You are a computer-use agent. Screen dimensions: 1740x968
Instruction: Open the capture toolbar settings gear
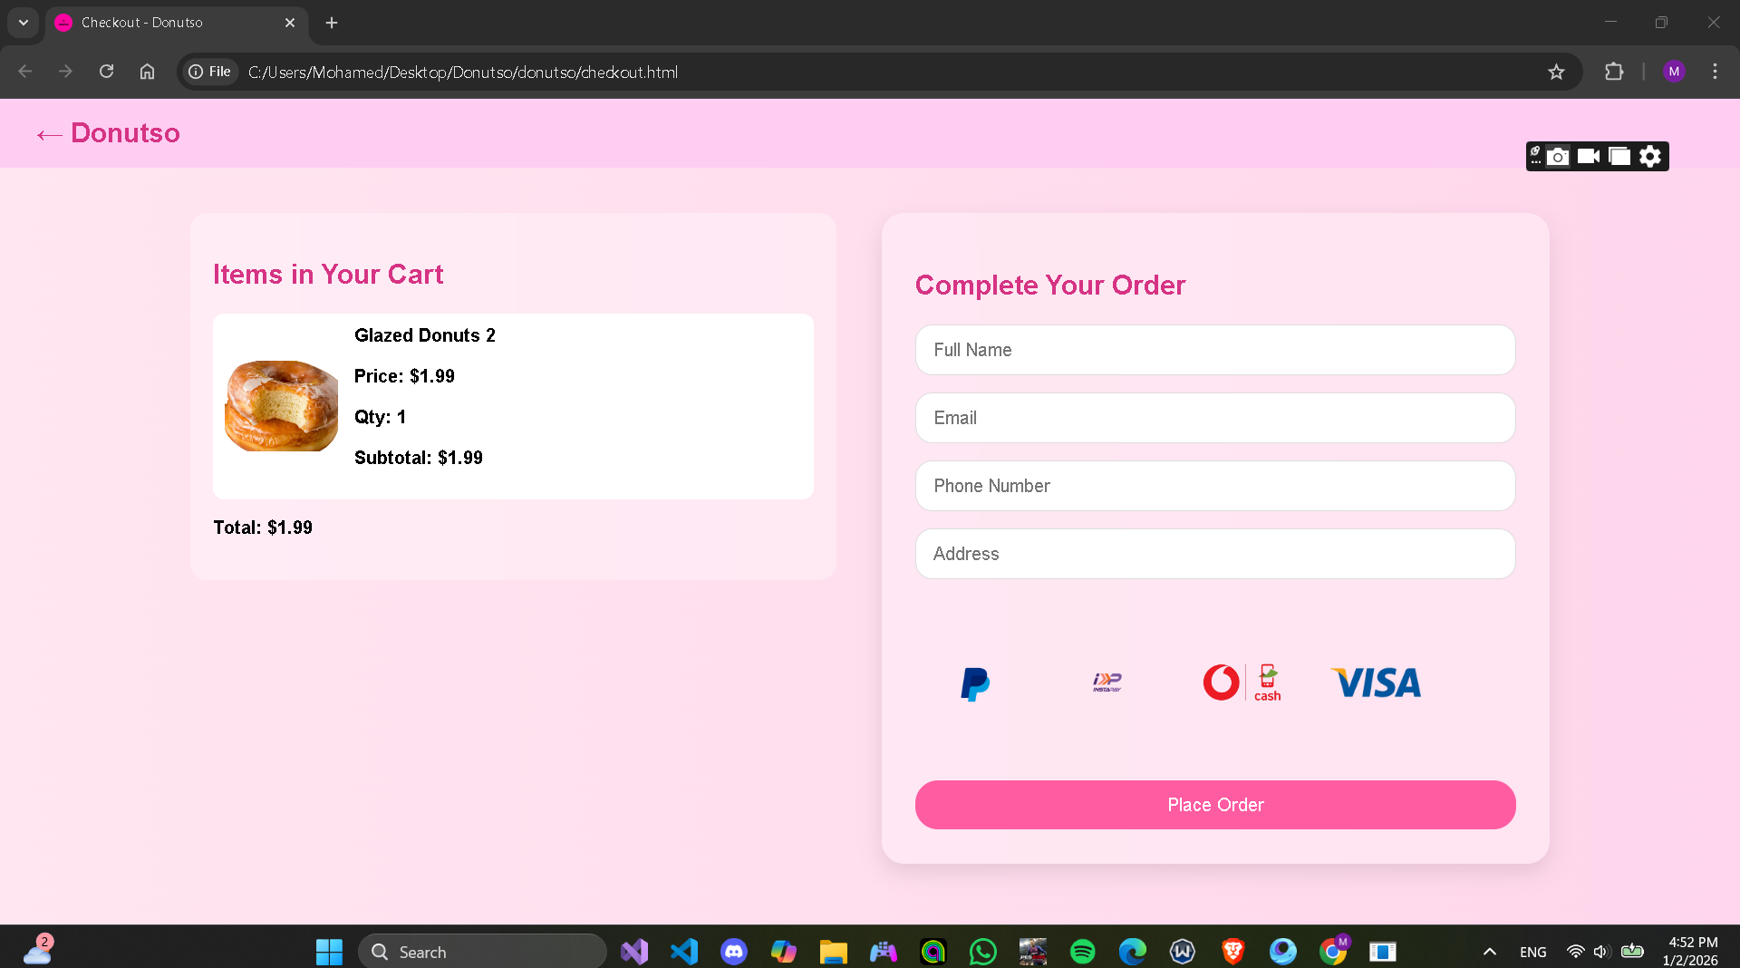[x=1649, y=156]
